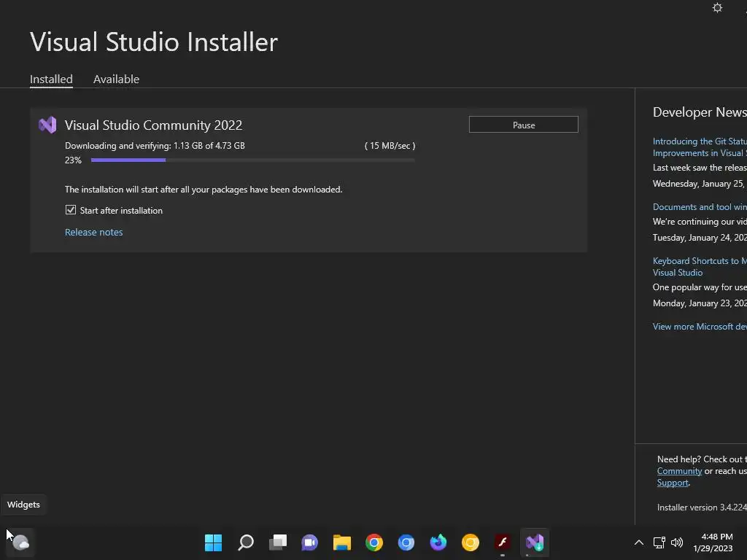747x560 pixels.
Task: Uncheck Start after installation checkbox
Action: point(71,210)
